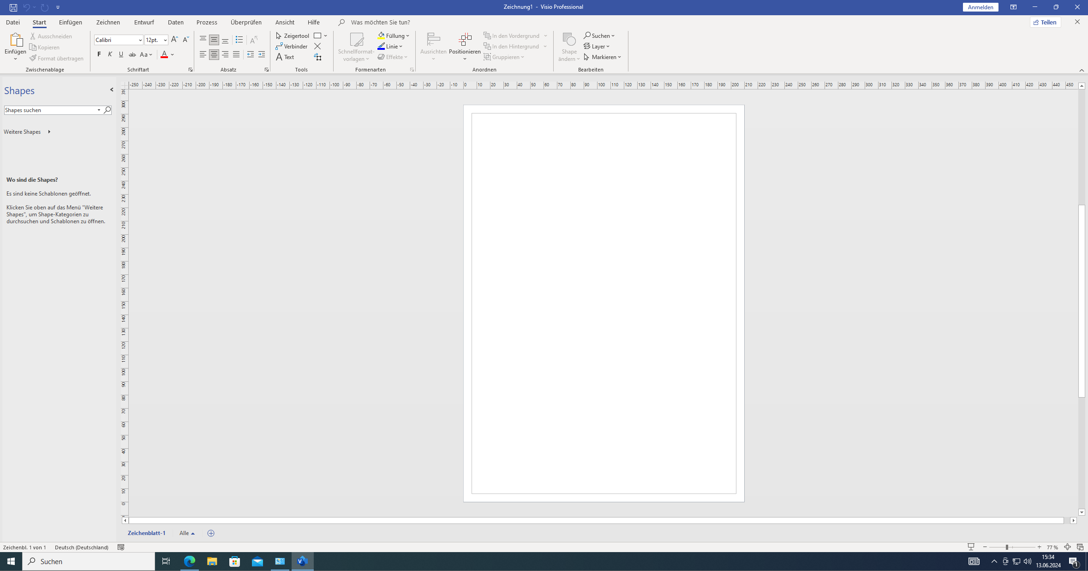The height and width of the screenshot is (571, 1088).
Task: Add a new page with plus icon
Action: [211, 533]
